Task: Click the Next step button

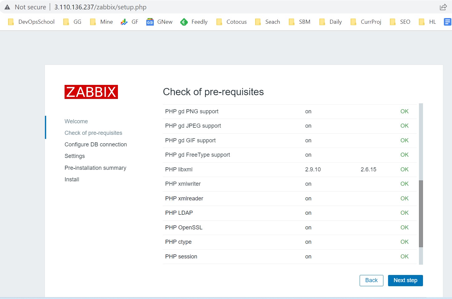Action: click(405, 280)
